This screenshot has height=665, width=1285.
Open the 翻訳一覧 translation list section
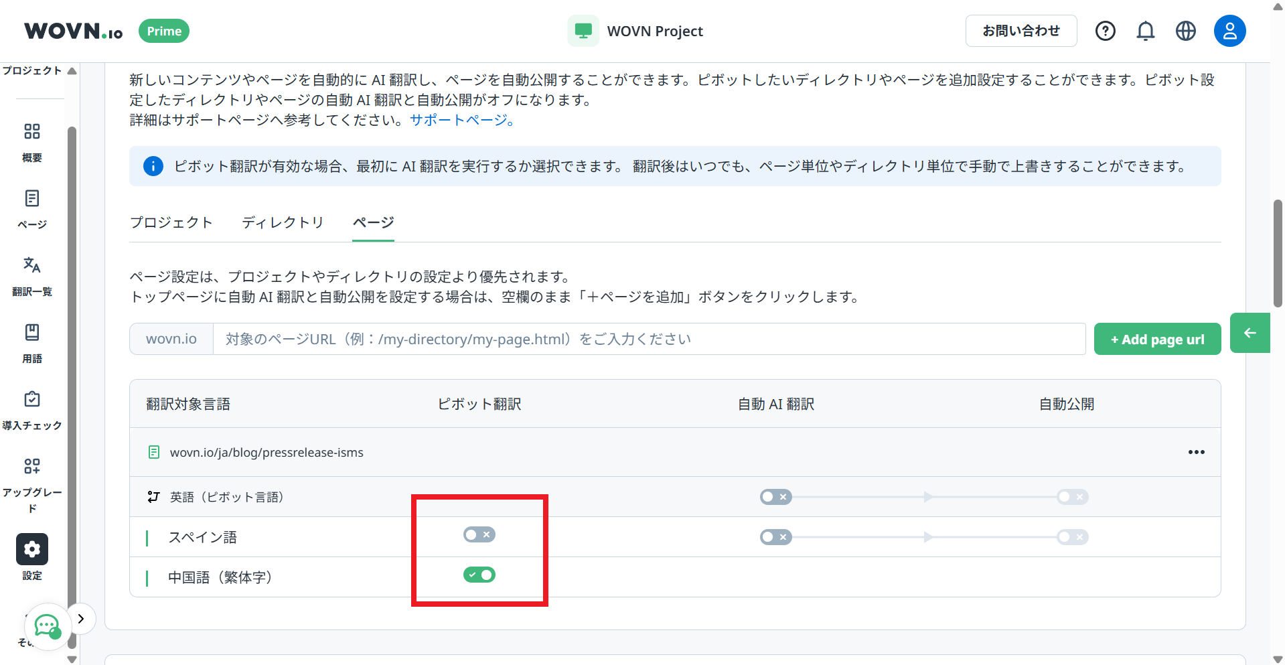pos(31,275)
